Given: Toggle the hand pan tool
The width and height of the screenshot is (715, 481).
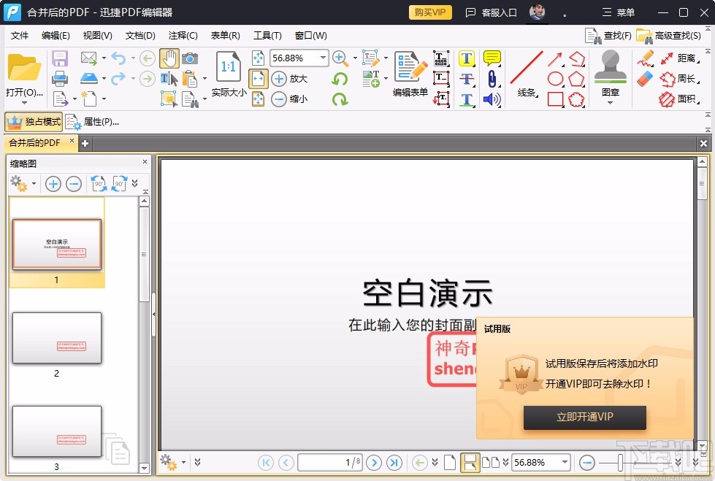Looking at the screenshot, I should pos(169,58).
